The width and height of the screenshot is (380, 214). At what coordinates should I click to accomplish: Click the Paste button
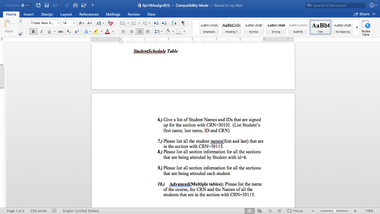click(x=8, y=26)
